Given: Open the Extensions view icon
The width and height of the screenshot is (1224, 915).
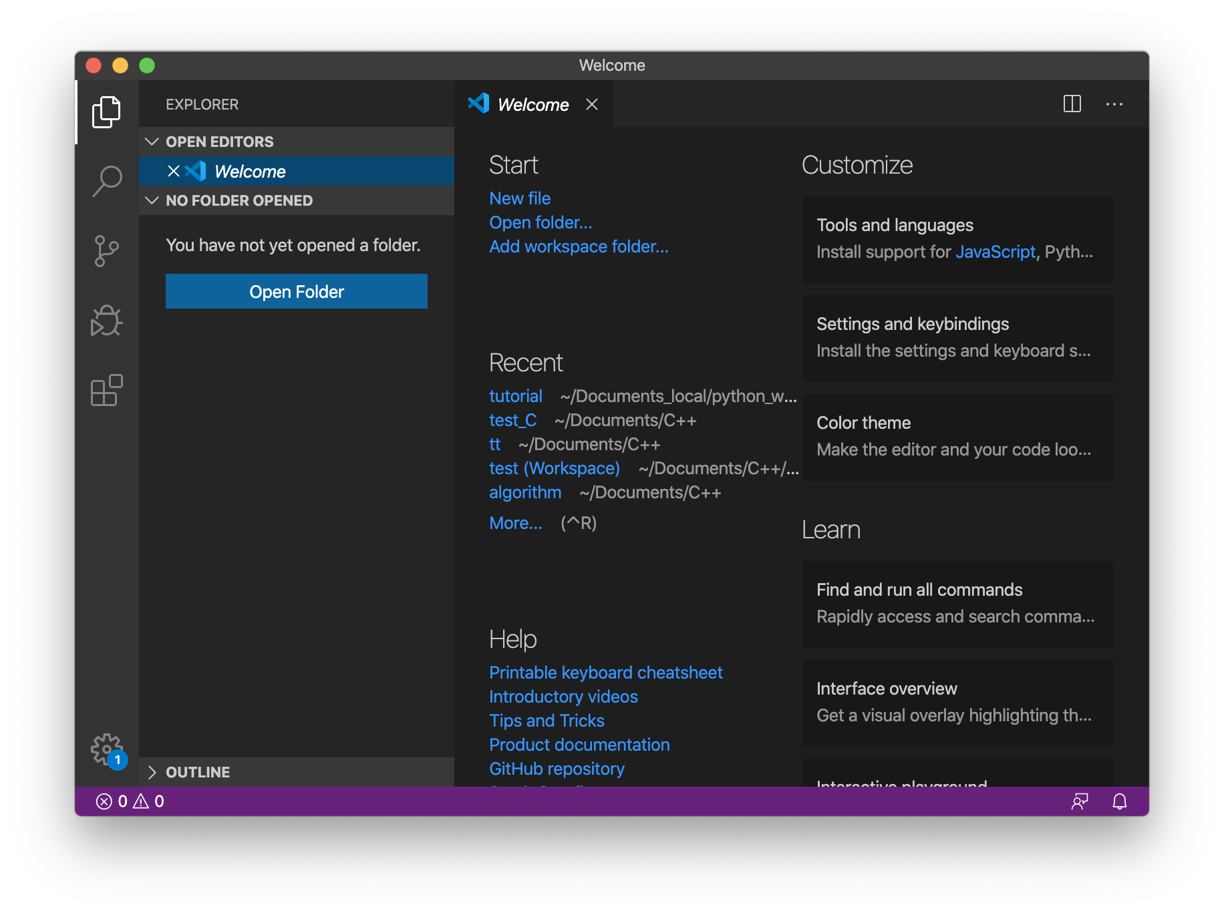Looking at the screenshot, I should pos(106,390).
